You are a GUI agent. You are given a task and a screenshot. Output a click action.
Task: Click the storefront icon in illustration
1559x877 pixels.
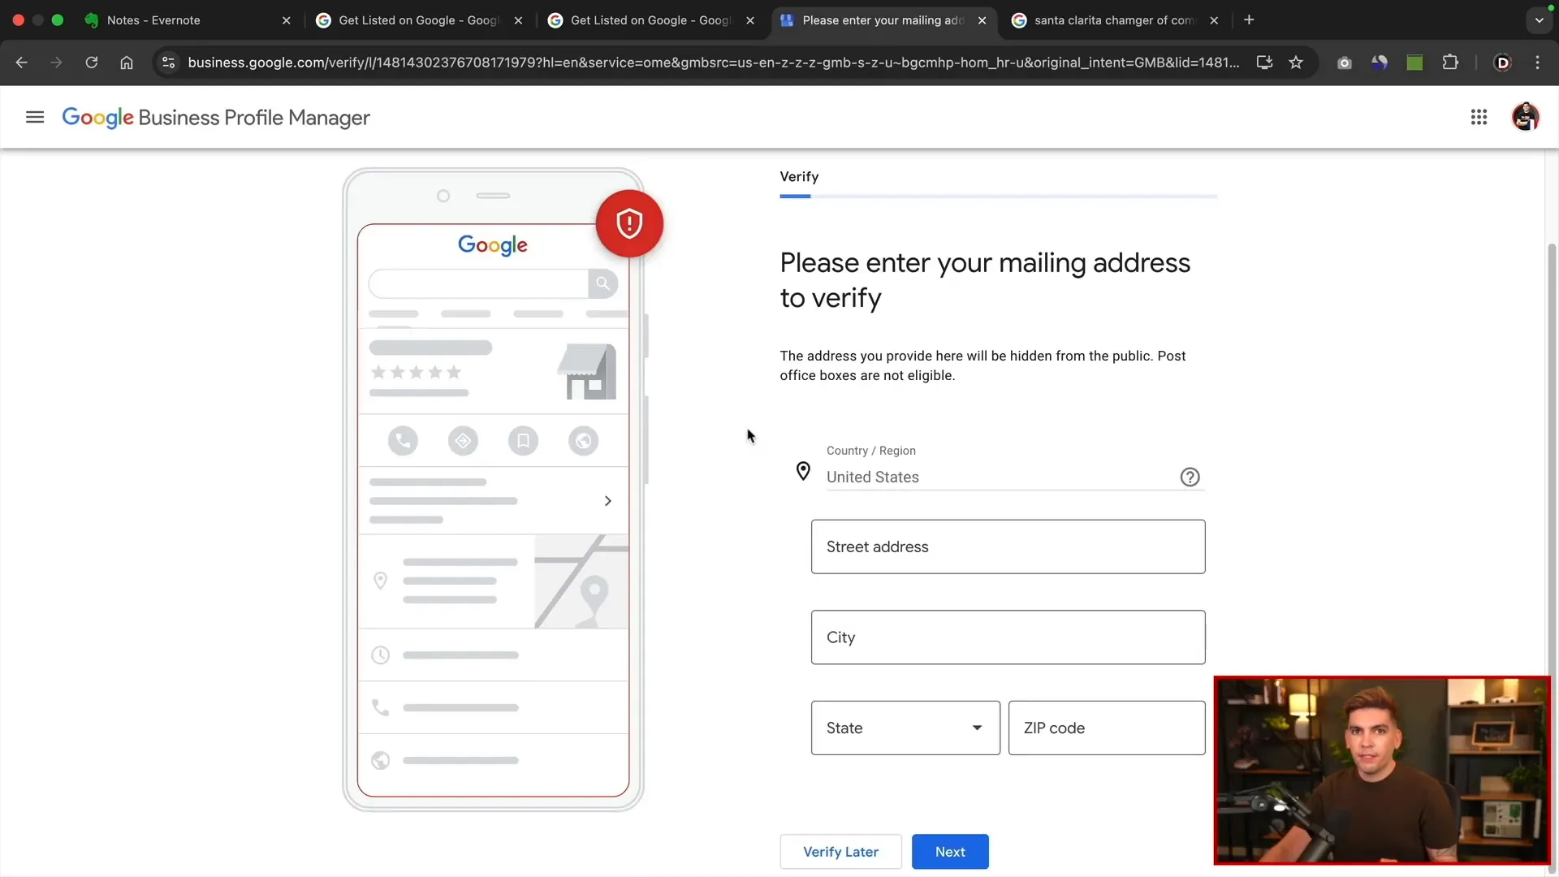coord(587,371)
